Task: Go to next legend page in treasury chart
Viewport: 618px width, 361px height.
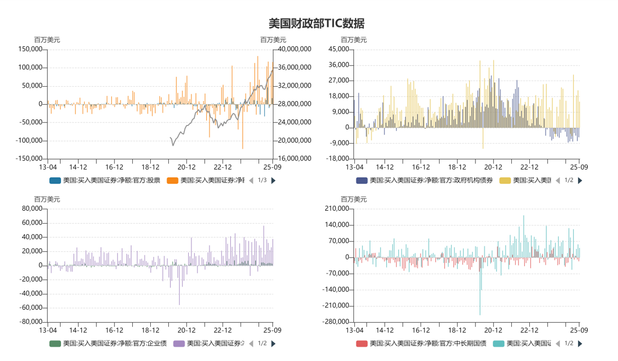Action: coord(580,344)
